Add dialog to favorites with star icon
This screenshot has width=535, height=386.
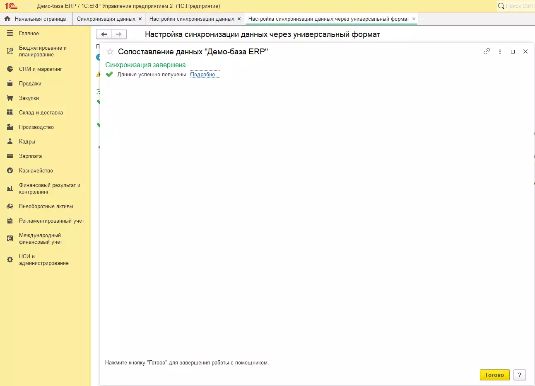[x=110, y=52]
